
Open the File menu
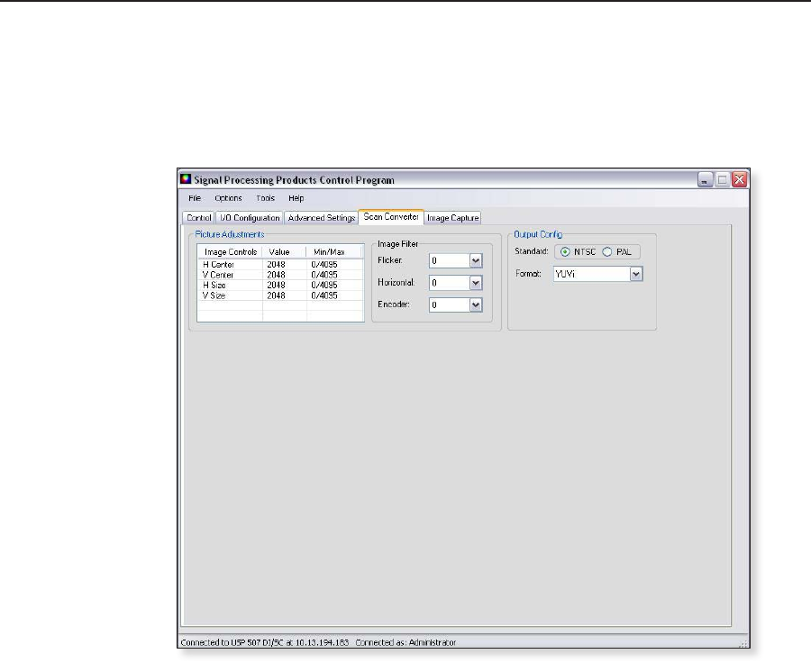tap(195, 198)
